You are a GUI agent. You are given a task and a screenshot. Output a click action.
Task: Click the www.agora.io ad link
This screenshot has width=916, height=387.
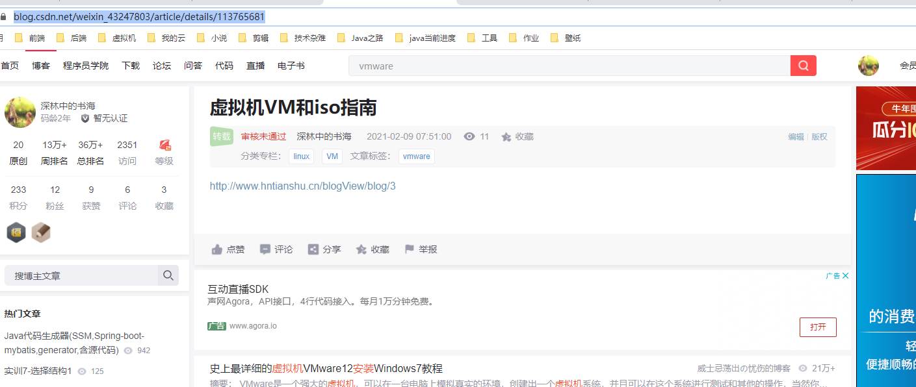click(253, 325)
